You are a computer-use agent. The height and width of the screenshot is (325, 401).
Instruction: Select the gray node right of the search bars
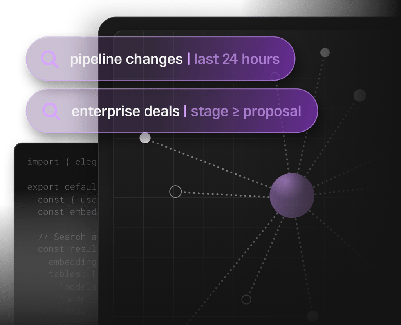click(x=359, y=95)
